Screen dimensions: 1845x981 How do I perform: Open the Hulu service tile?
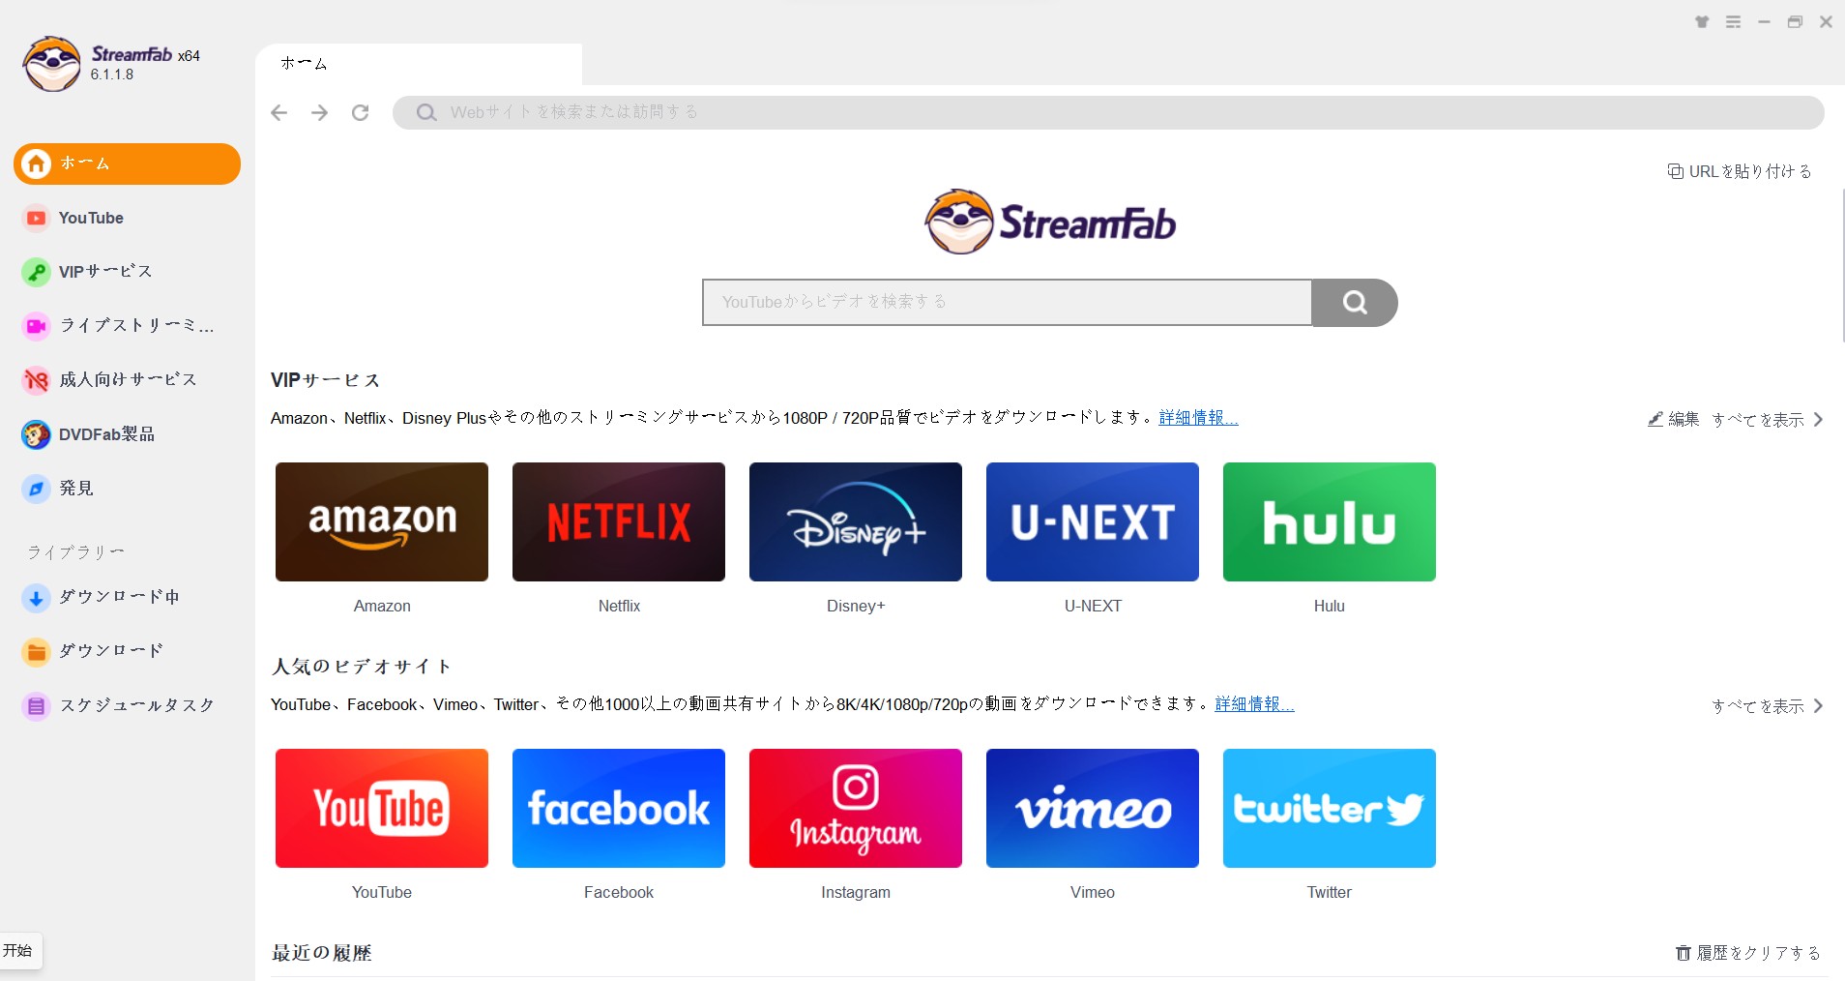[1330, 521]
